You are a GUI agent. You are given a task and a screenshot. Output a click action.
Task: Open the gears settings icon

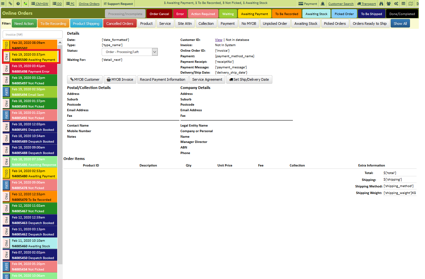coord(396,4)
